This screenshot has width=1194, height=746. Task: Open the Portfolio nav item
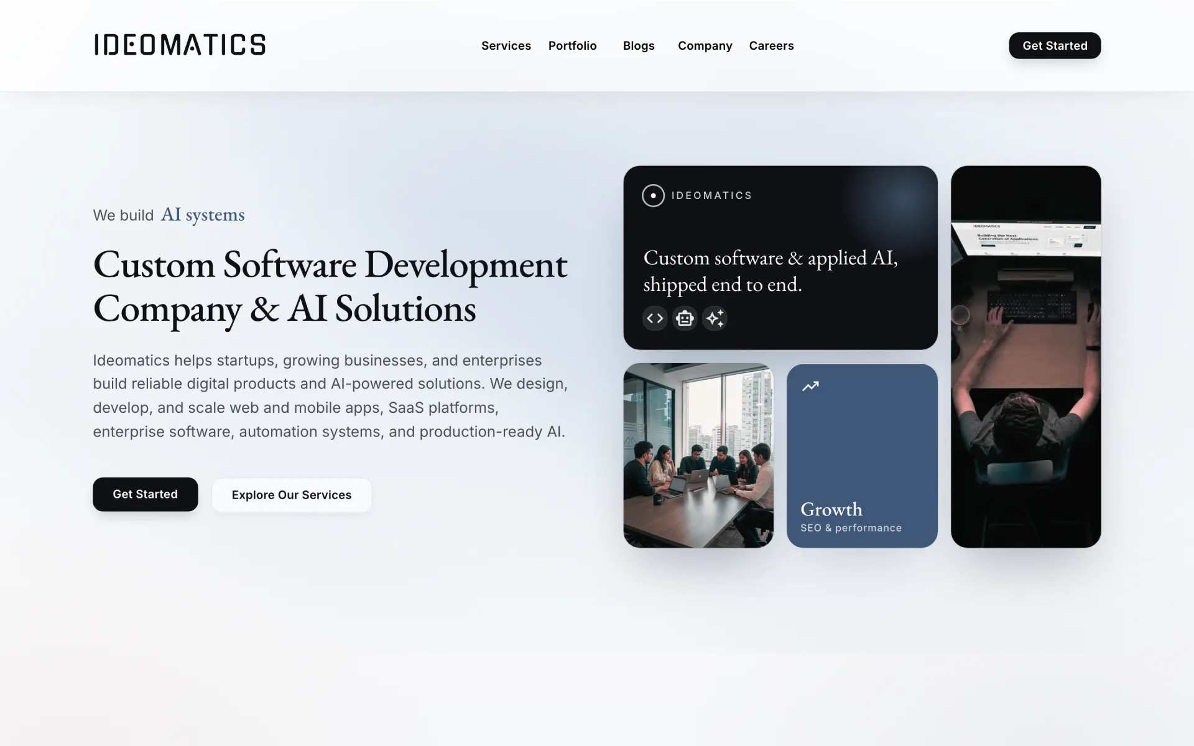click(572, 45)
